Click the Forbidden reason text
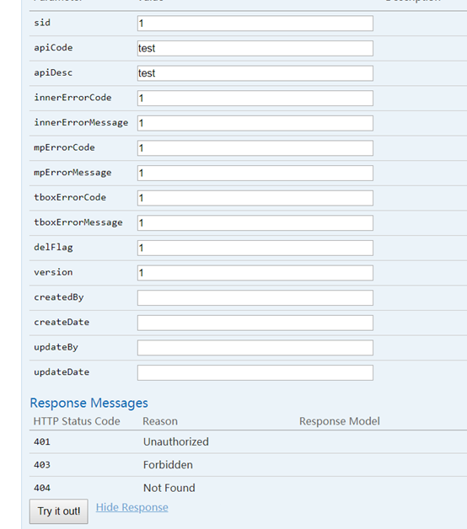 (168, 465)
